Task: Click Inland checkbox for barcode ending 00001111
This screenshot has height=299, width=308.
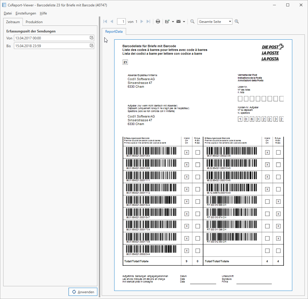Action: [187, 177]
